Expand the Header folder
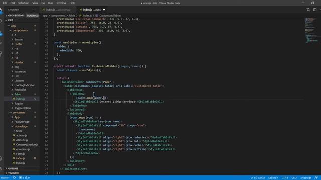Image resolution: width=321 pixels, height=180 pixels. [19, 62]
